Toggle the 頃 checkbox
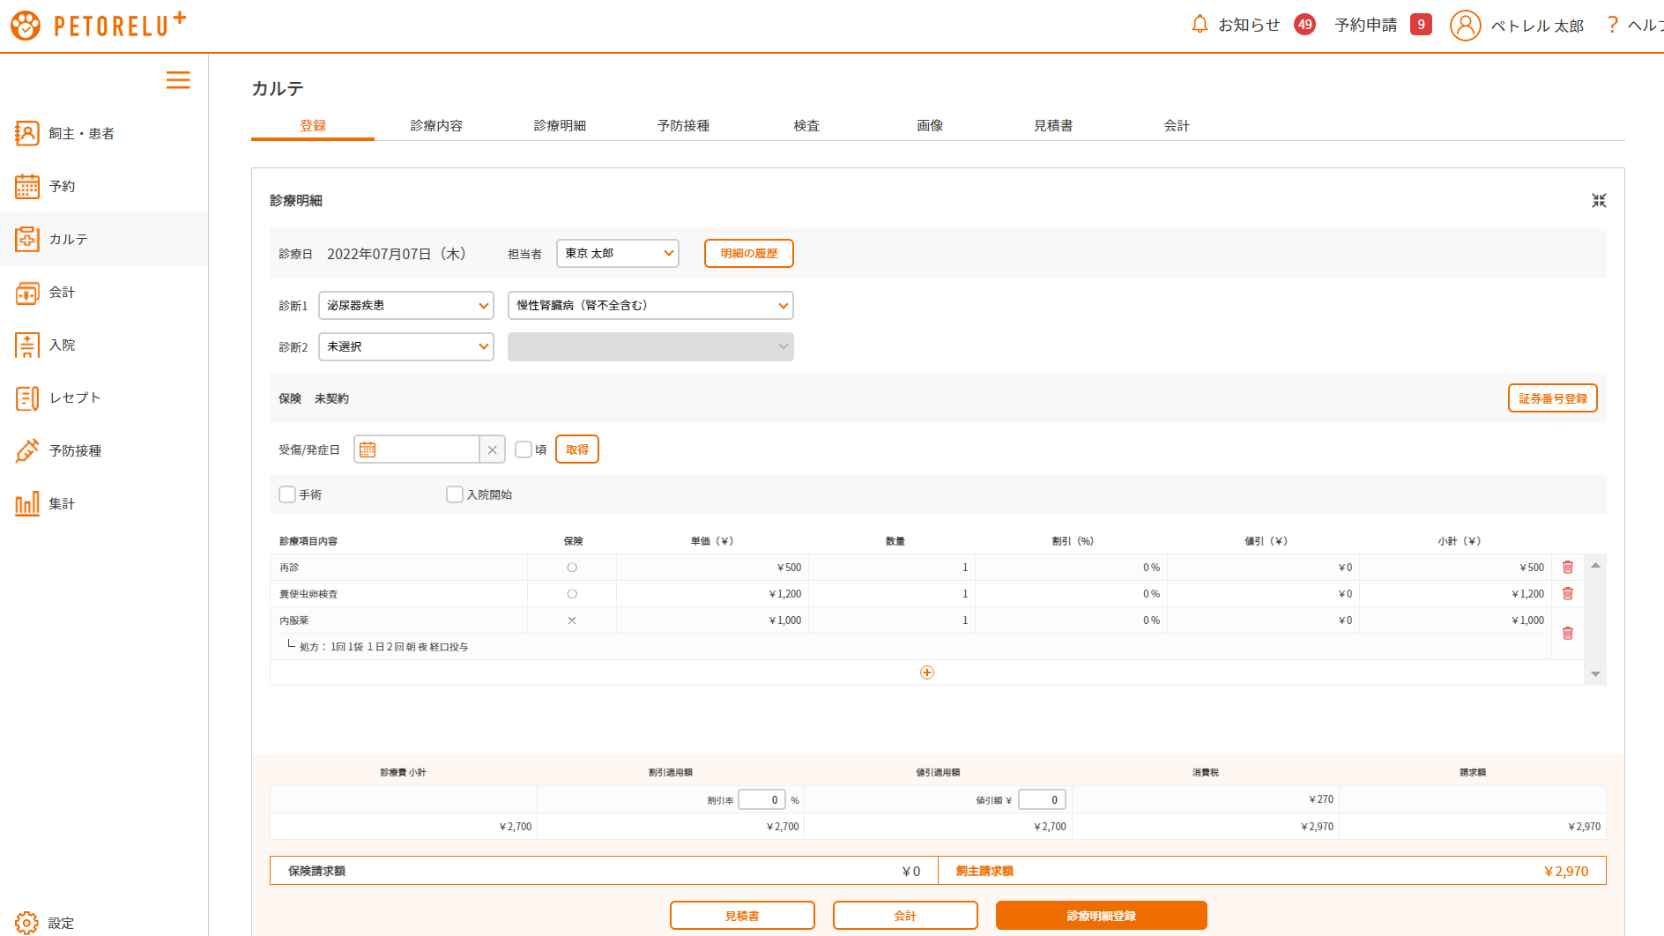 pos(524,449)
